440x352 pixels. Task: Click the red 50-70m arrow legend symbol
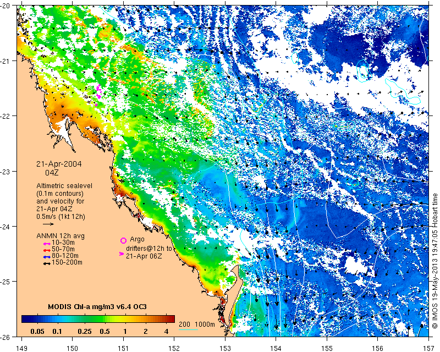pyautogui.click(x=47, y=250)
